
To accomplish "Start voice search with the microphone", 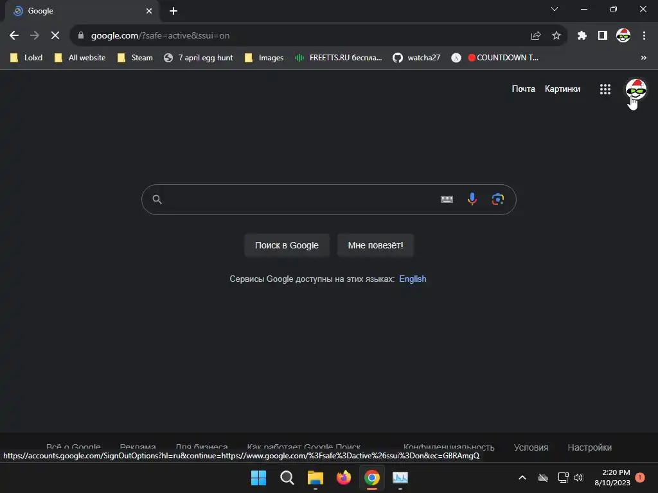I will [x=472, y=199].
